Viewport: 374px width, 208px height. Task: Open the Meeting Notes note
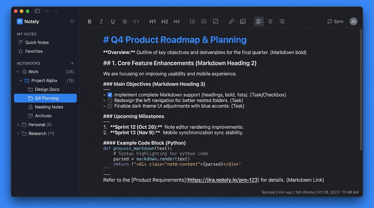[45, 107]
